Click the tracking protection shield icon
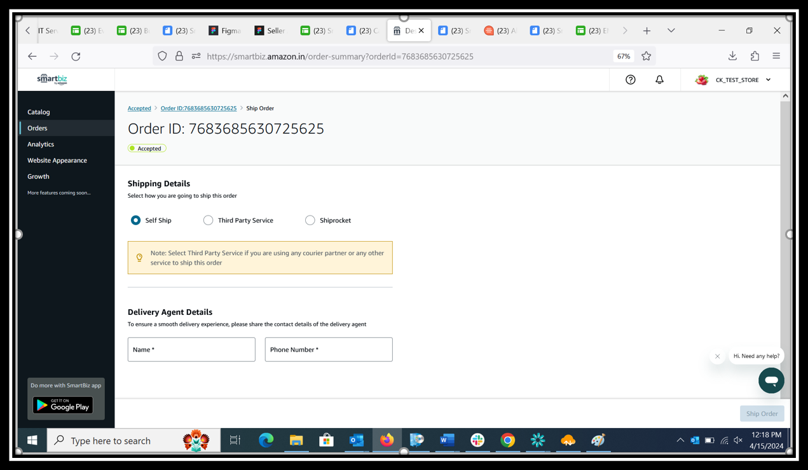The image size is (808, 470). point(162,56)
